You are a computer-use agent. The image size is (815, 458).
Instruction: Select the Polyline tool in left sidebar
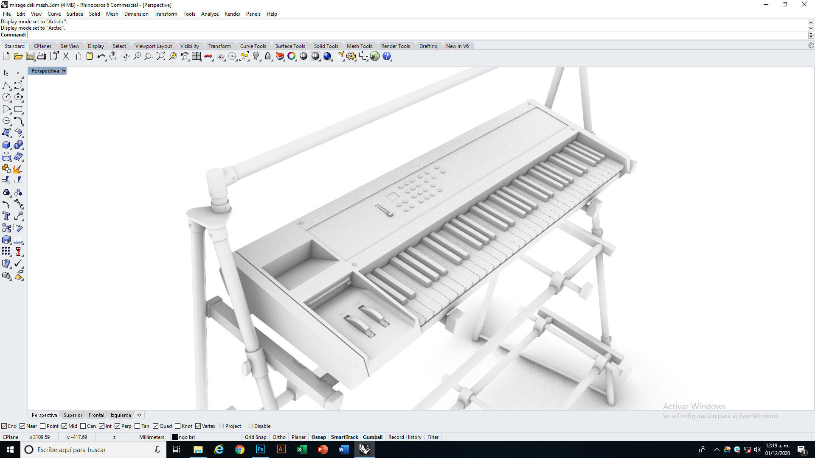pyautogui.click(x=6, y=86)
